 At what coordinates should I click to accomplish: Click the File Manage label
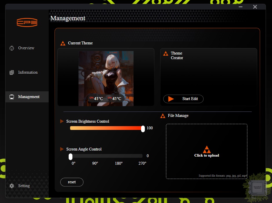(178, 116)
